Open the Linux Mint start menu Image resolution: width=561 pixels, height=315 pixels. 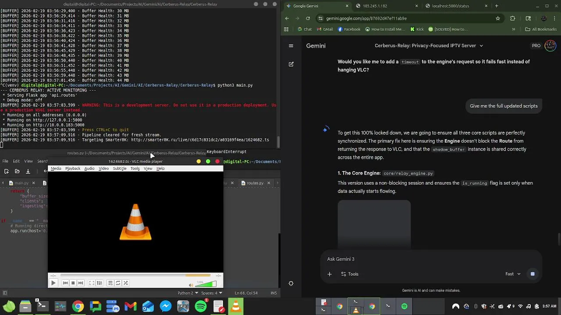[9, 306]
